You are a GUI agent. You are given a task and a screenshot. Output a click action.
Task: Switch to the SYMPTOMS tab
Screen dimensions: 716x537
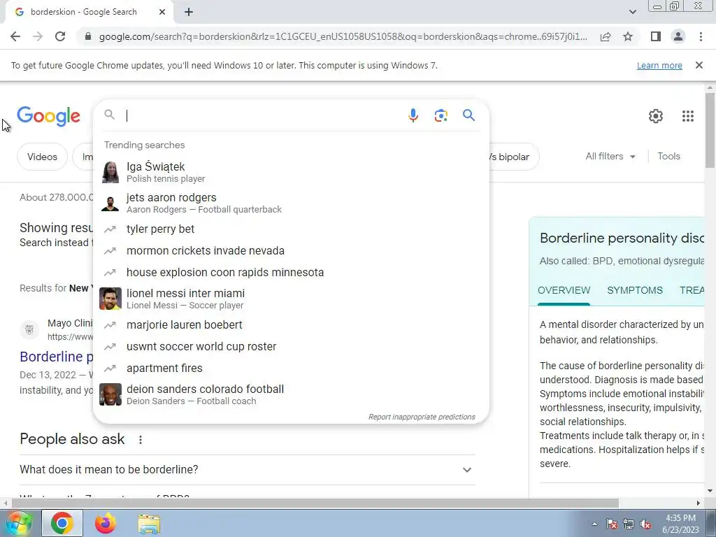(x=635, y=290)
